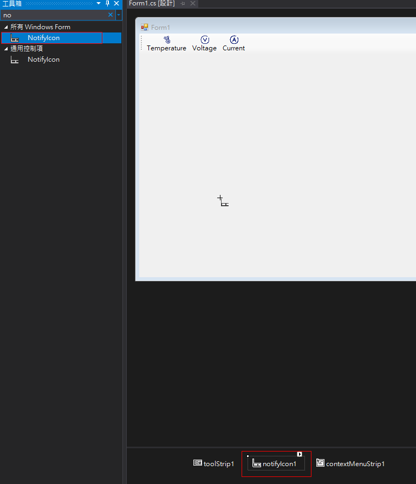Collapse the 通用控制項 group

coord(6,49)
